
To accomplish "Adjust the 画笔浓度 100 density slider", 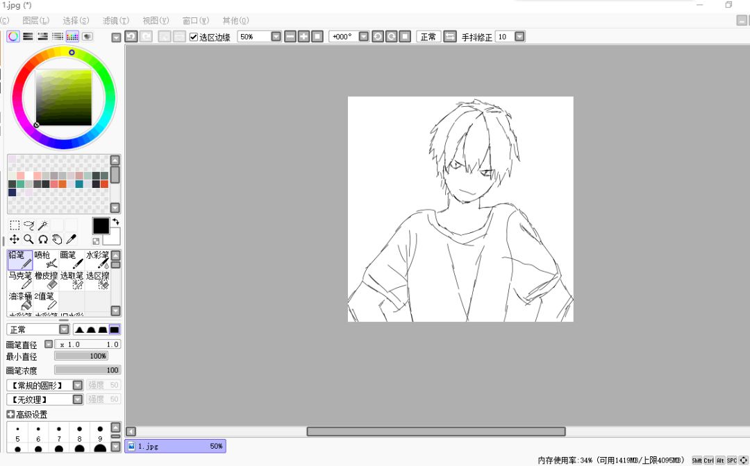I will click(x=87, y=370).
